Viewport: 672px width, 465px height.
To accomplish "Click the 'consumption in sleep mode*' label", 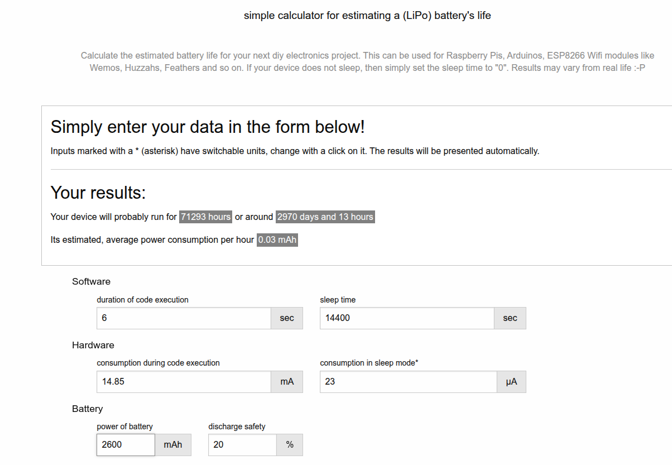I will pos(369,363).
